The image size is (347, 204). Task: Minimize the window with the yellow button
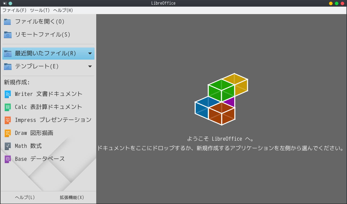(x=331, y=3)
